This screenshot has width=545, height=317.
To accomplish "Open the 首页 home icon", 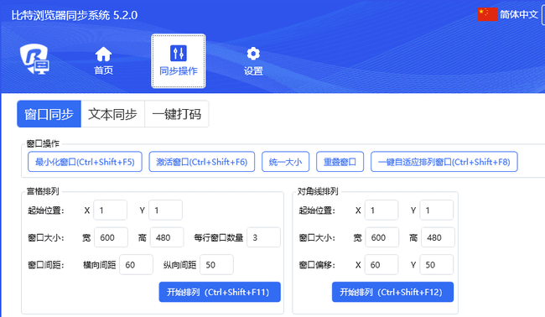I will point(104,55).
